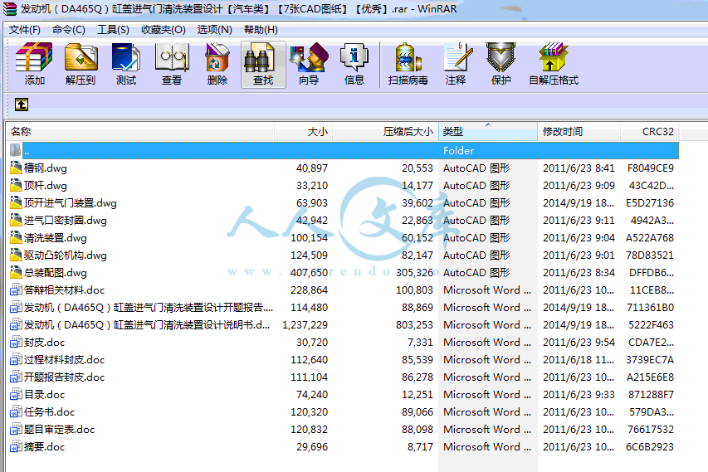Screen dimensions: 708x472
Task: Click the Add (添加) toolbar icon
Action: [x=34, y=57]
